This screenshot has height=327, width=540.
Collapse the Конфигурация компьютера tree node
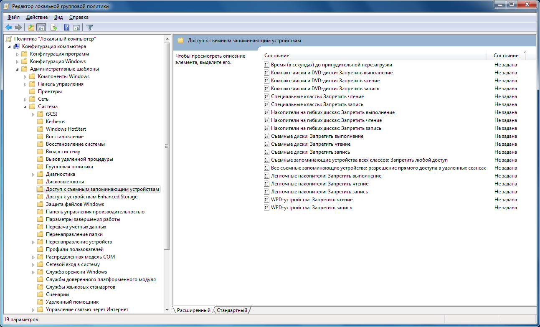(x=9, y=47)
